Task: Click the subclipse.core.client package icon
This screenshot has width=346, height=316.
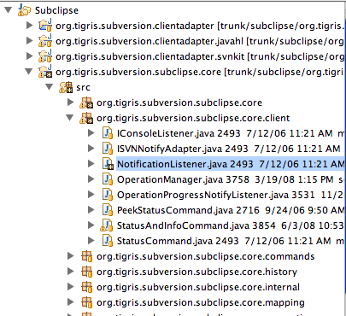Action: [x=86, y=118]
